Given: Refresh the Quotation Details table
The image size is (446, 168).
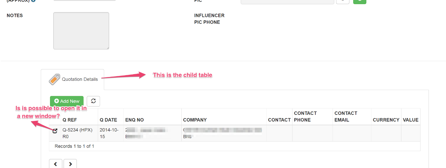Looking at the screenshot, I should 93,101.
